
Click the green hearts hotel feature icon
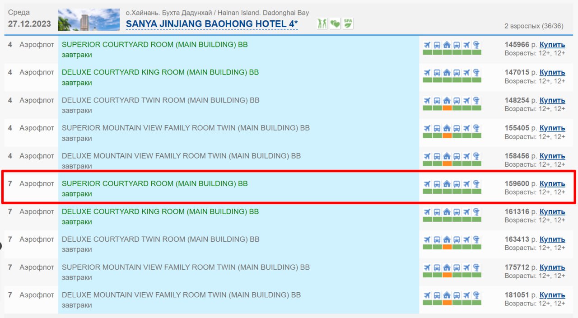click(335, 23)
